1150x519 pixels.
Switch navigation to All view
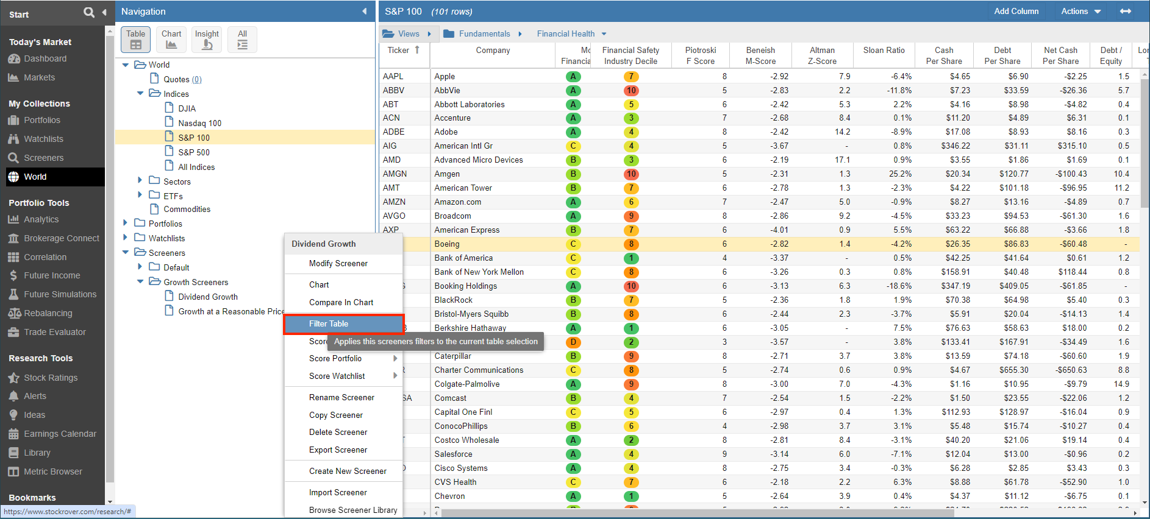[x=242, y=40]
